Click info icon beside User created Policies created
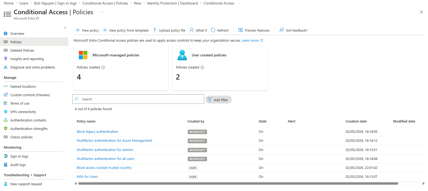This screenshot has height=191, width=428. (x=202, y=67)
